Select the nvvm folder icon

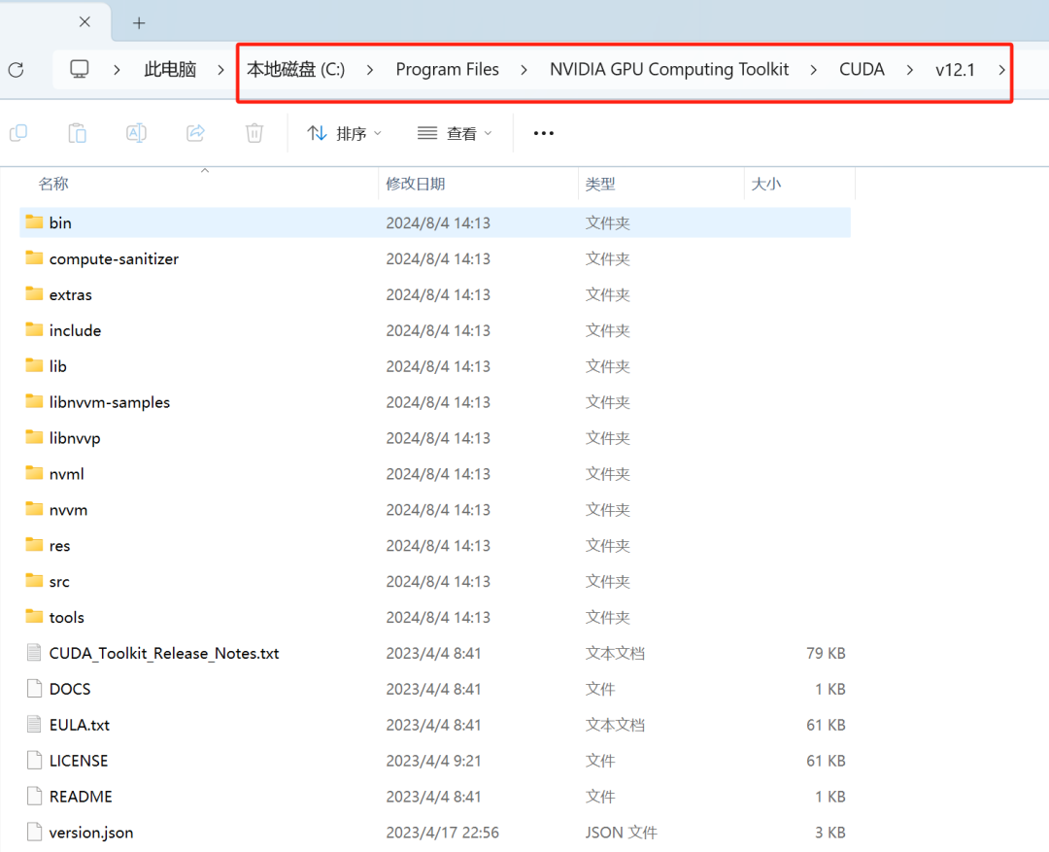click(x=34, y=509)
